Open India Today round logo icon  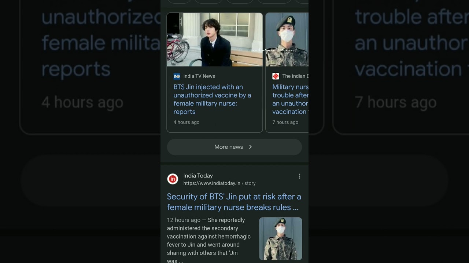pyautogui.click(x=173, y=179)
